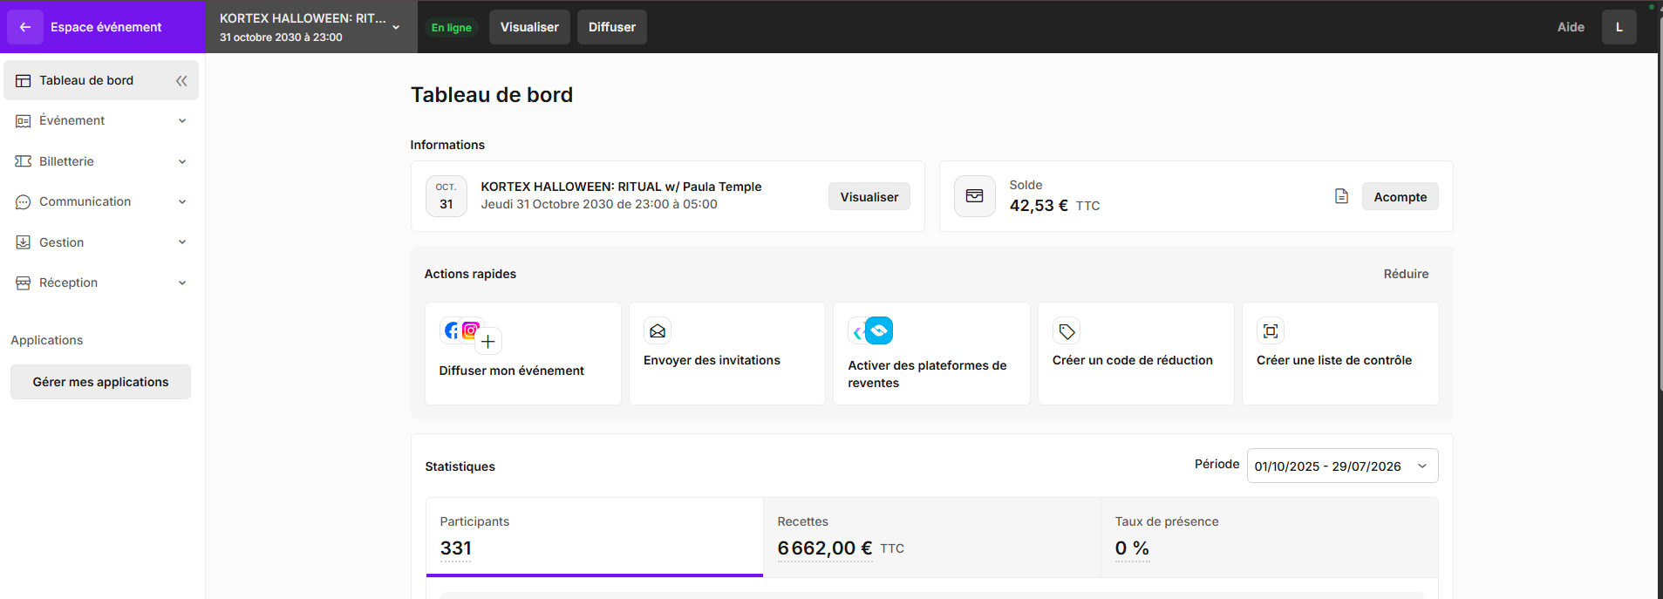Click Gérer mes applications button
This screenshot has width=1663, height=599.
101,382
